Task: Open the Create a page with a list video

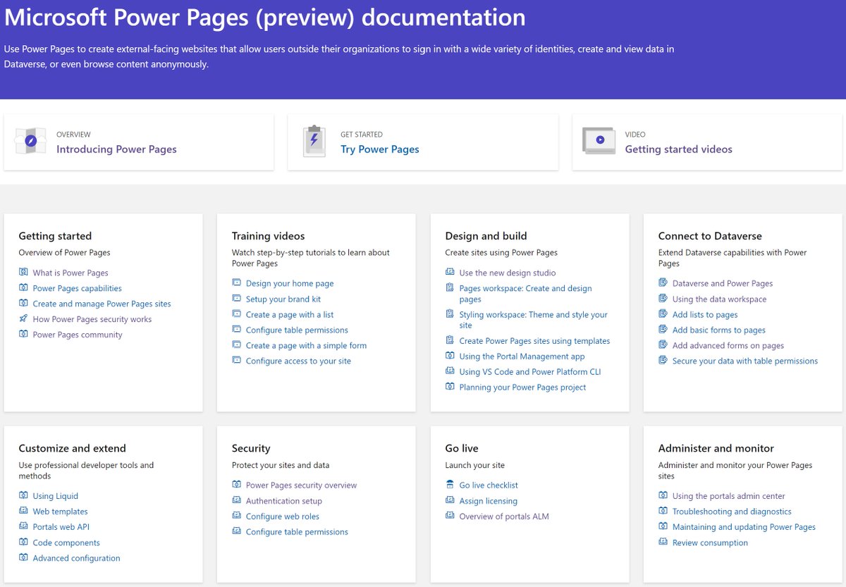Action: (x=290, y=314)
